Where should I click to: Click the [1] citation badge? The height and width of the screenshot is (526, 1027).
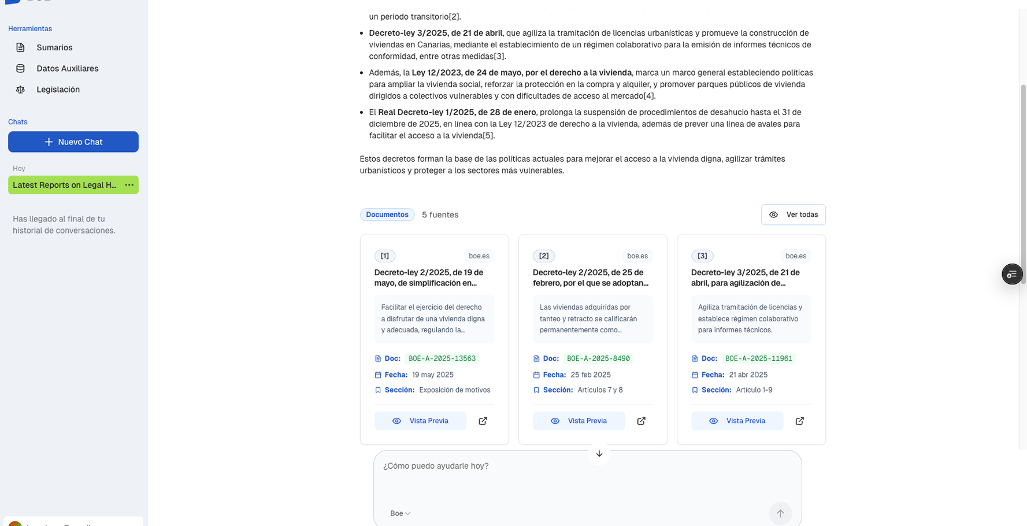click(385, 255)
